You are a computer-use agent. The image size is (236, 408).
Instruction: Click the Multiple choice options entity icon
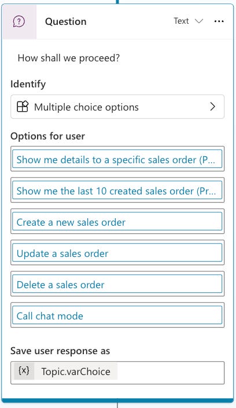point(23,106)
